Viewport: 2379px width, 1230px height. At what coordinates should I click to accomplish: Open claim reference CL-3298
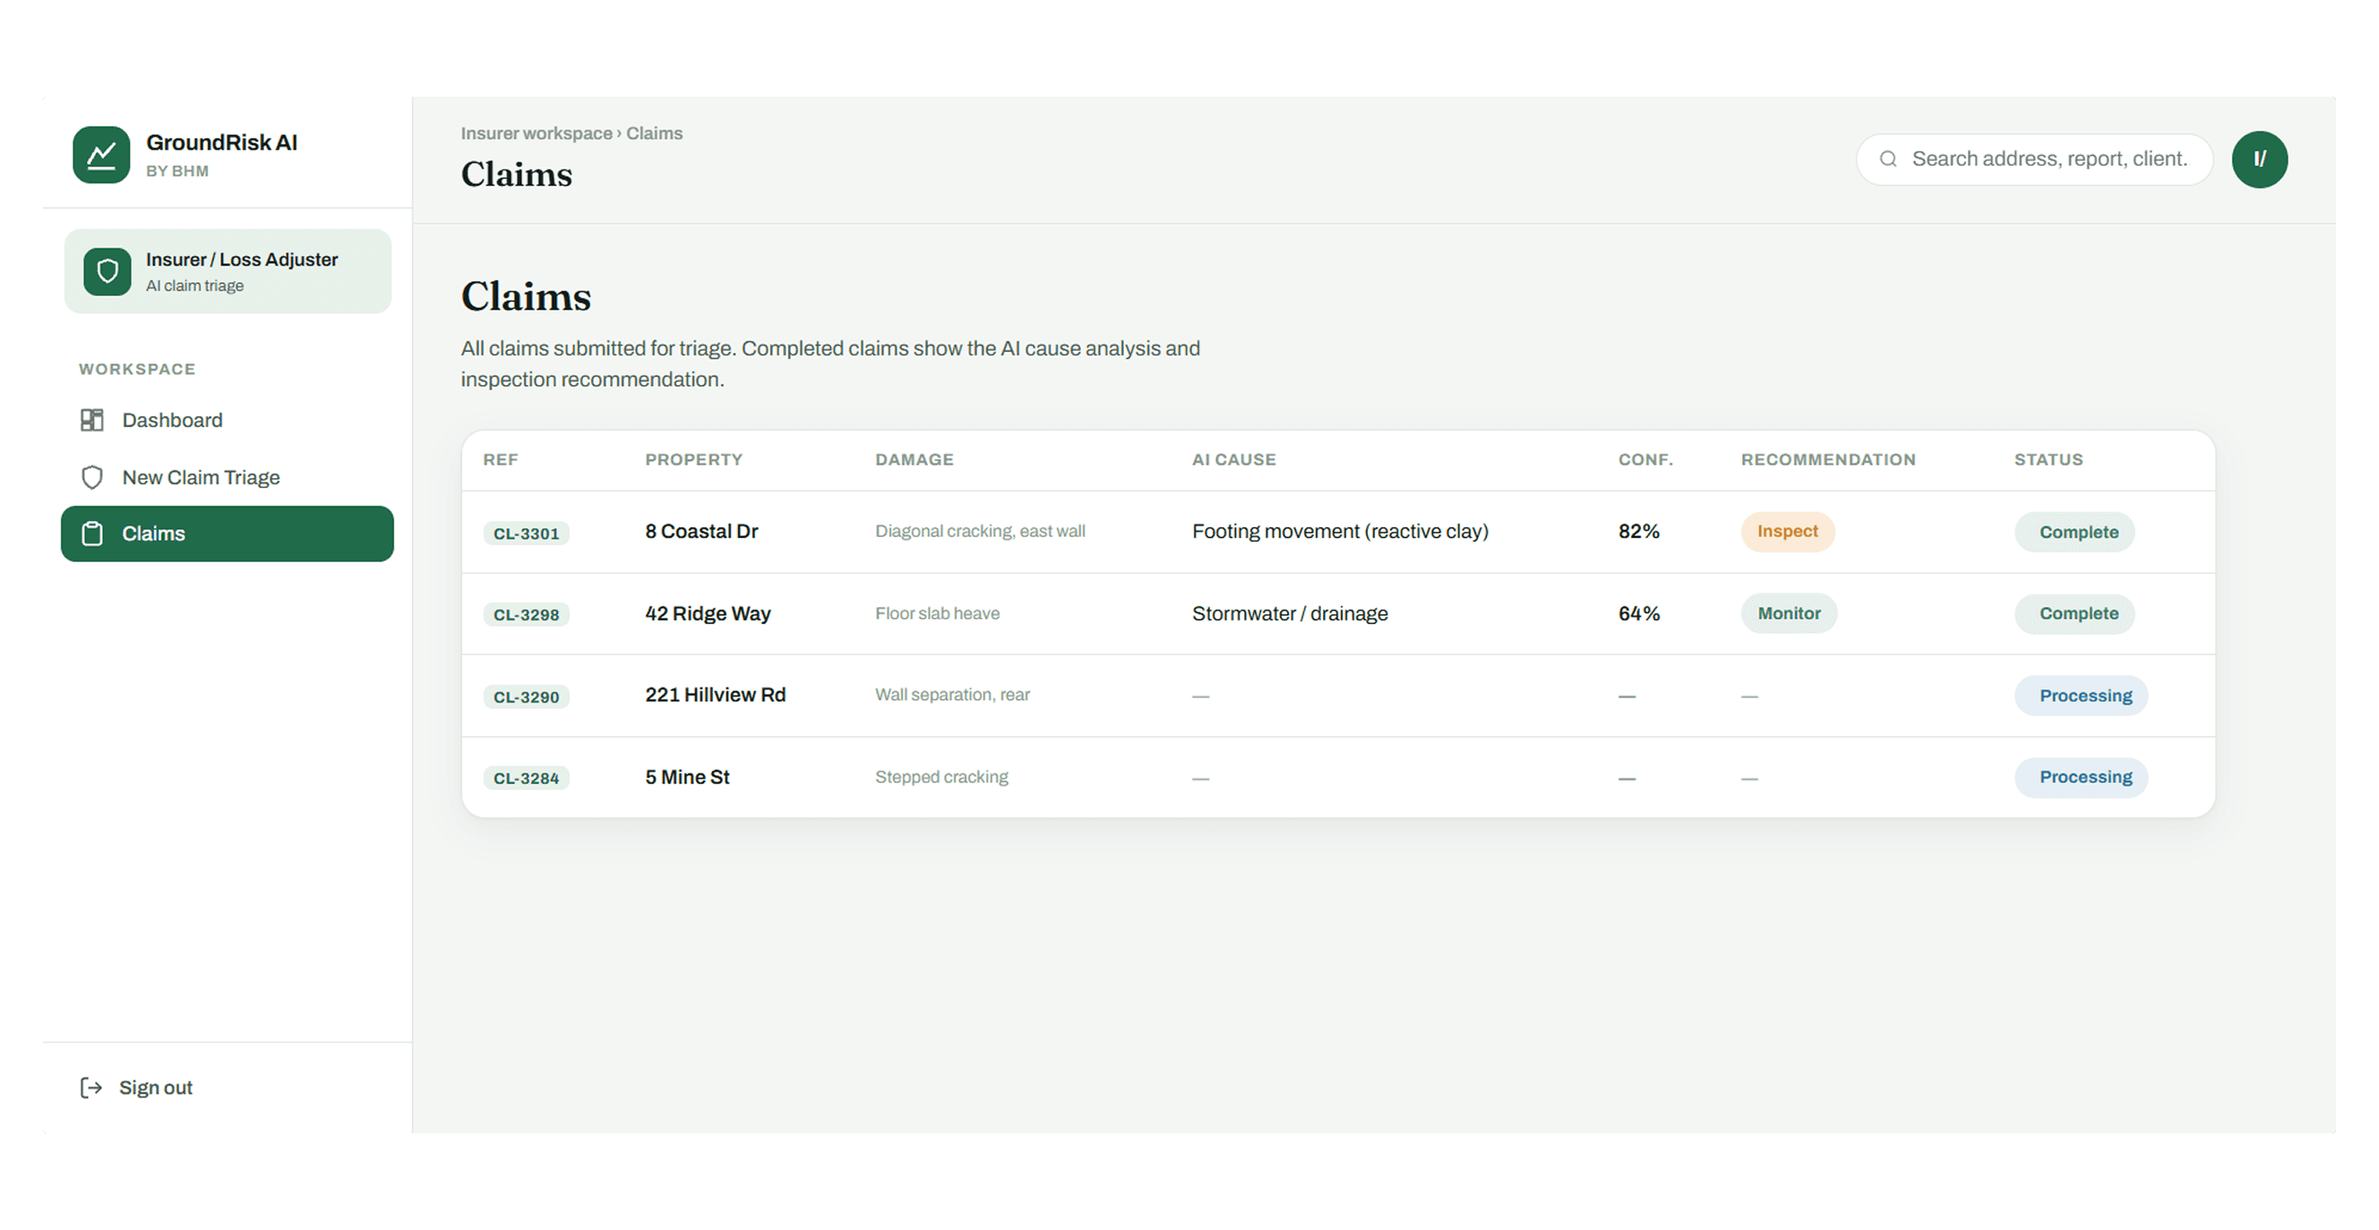pyautogui.click(x=527, y=614)
